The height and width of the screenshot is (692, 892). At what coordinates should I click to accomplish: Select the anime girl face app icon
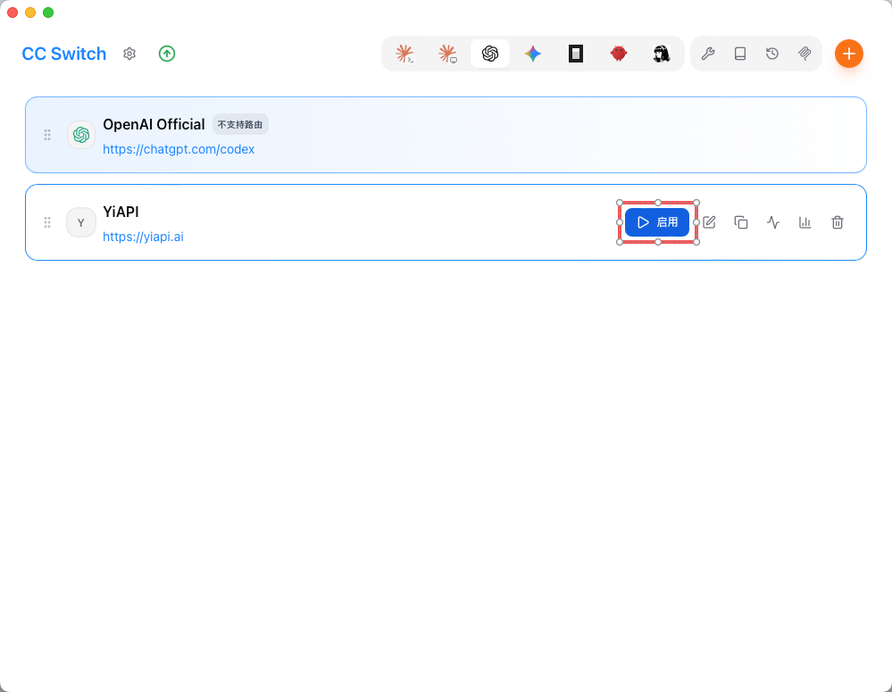click(661, 54)
